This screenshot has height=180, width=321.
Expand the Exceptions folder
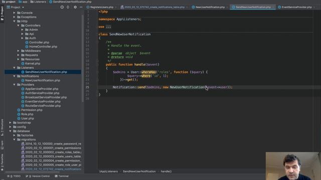coord(15,17)
